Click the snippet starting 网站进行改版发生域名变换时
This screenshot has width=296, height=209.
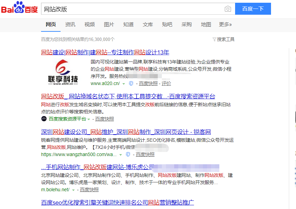(x=136, y=108)
